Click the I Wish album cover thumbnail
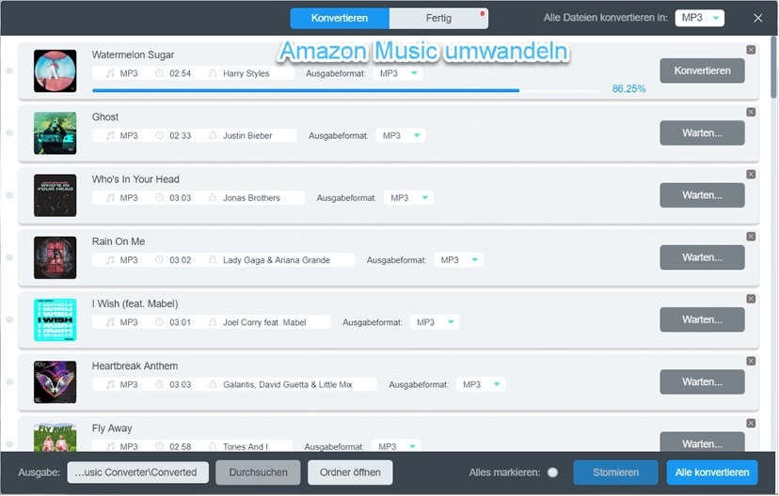The height and width of the screenshot is (496, 779). coord(56,320)
